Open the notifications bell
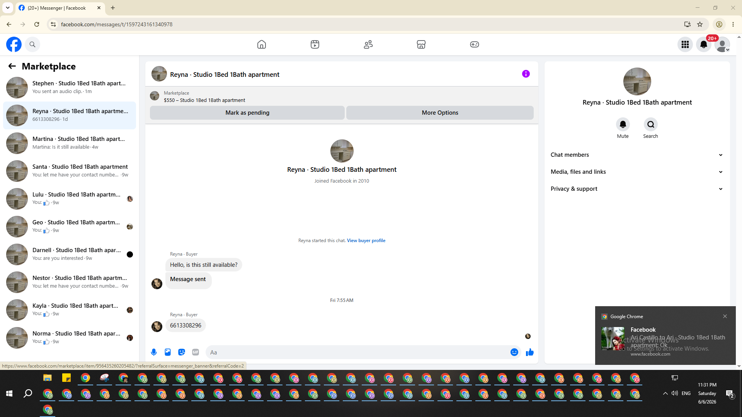 coord(704,44)
